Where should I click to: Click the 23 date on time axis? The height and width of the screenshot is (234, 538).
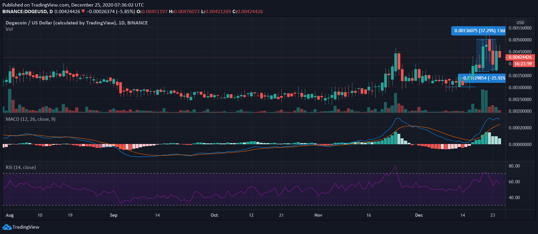pyautogui.click(x=493, y=215)
